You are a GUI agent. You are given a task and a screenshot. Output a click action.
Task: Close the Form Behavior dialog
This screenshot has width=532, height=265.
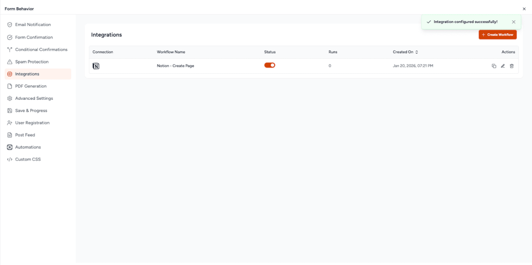(x=524, y=9)
